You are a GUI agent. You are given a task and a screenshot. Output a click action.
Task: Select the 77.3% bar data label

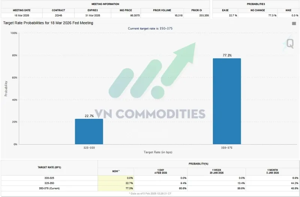[227, 55]
